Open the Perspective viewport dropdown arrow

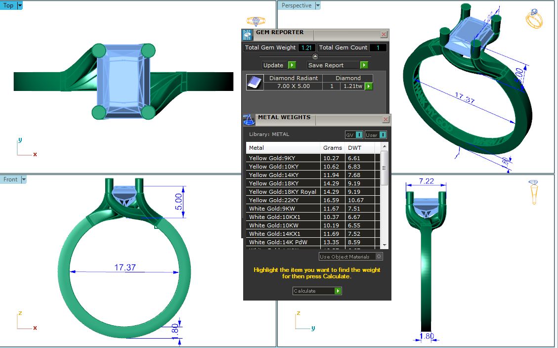click(x=318, y=5)
